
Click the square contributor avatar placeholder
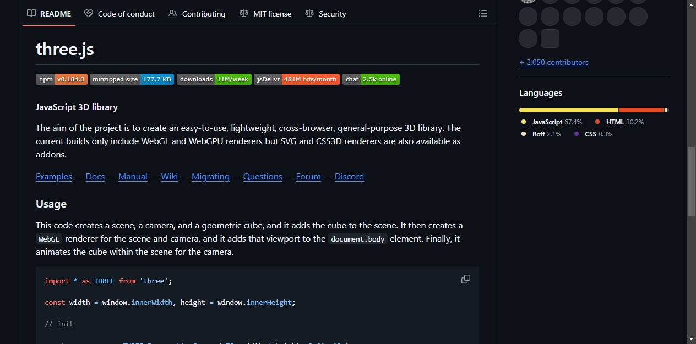550,39
